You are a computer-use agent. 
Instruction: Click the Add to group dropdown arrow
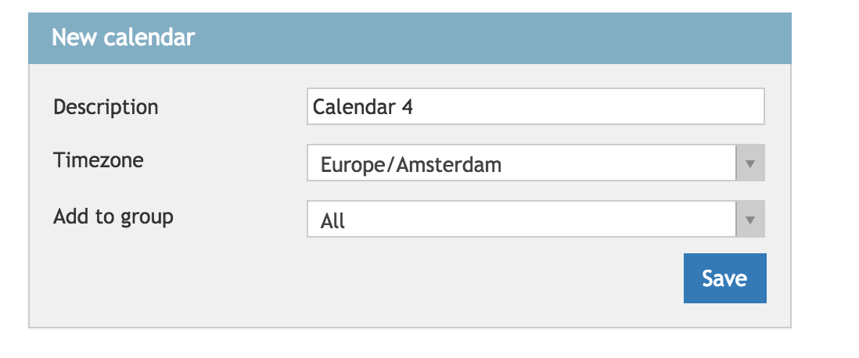pyautogui.click(x=750, y=220)
